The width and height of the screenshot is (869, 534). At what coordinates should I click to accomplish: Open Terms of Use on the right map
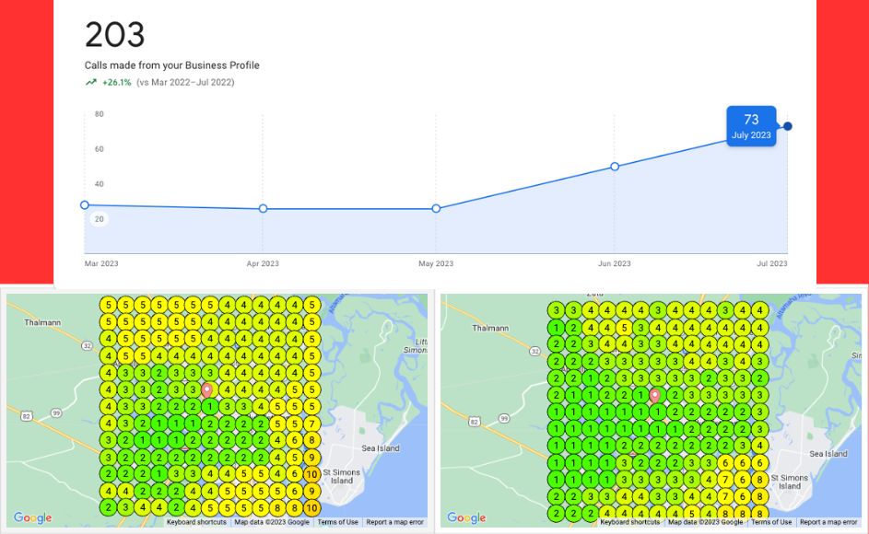(771, 522)
